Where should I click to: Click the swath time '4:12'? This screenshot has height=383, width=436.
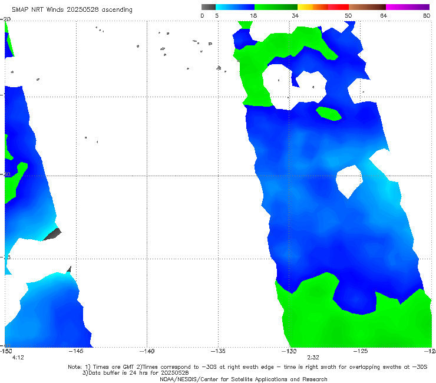click(18, 358)
